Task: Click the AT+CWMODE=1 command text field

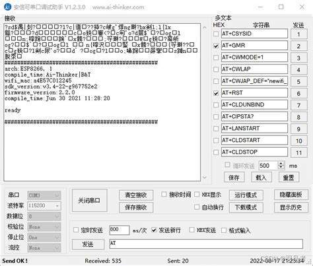Action: tap(254, 57)
